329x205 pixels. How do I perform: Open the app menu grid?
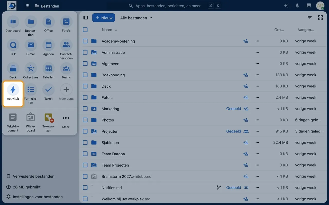28,6
